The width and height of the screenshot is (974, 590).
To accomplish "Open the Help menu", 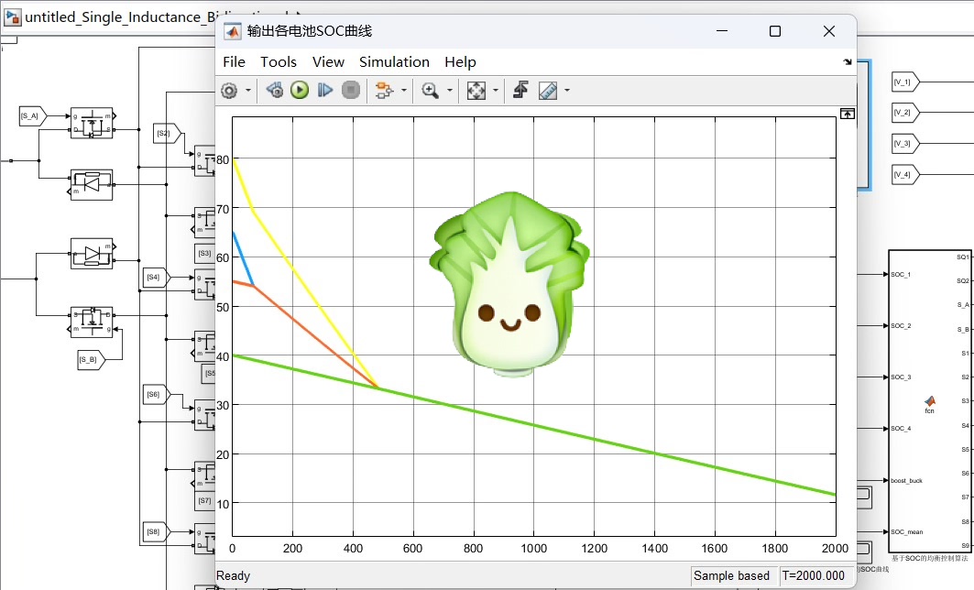I will point(460,62).
